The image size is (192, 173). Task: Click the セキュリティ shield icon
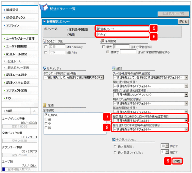45,68
